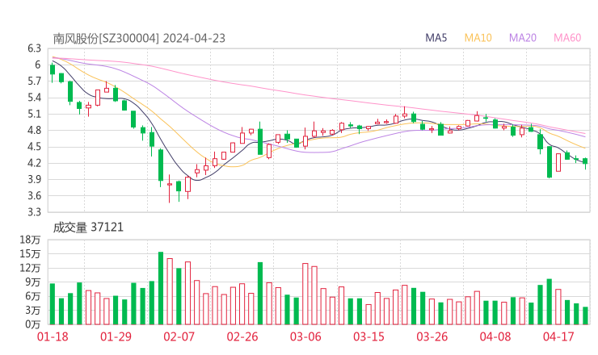598x355 pixels.
Task: Click the chart title 南风股份[SZ300004] 2024-04-23
Action: coord(139,39)
